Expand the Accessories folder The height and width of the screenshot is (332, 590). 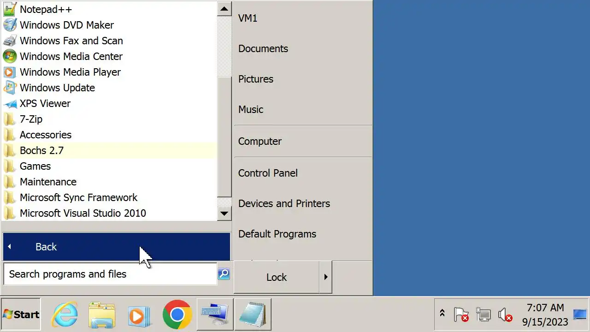coord(109,135)
